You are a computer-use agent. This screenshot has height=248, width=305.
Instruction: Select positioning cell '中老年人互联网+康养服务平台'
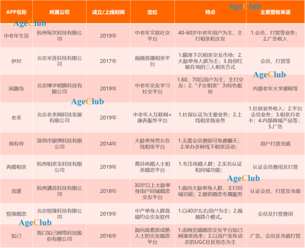(152, 118)
